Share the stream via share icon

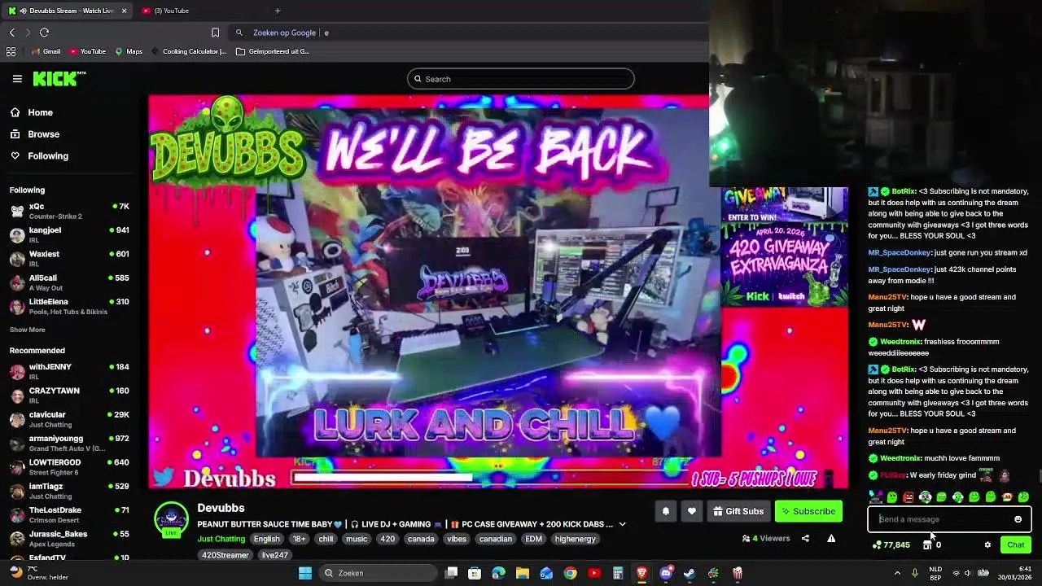[805, 538]
